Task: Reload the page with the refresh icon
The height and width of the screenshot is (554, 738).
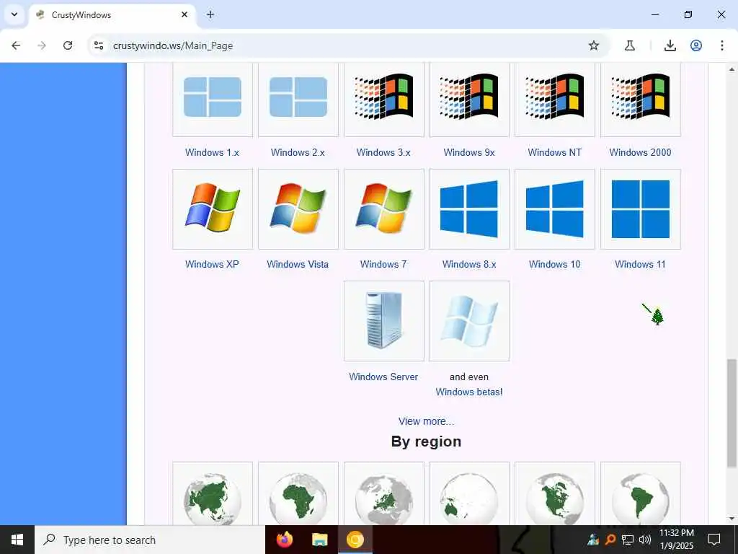Action: point(68,45)
